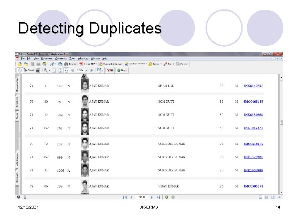
Task: Click the Save disk icon
Action: click(33, 64)
